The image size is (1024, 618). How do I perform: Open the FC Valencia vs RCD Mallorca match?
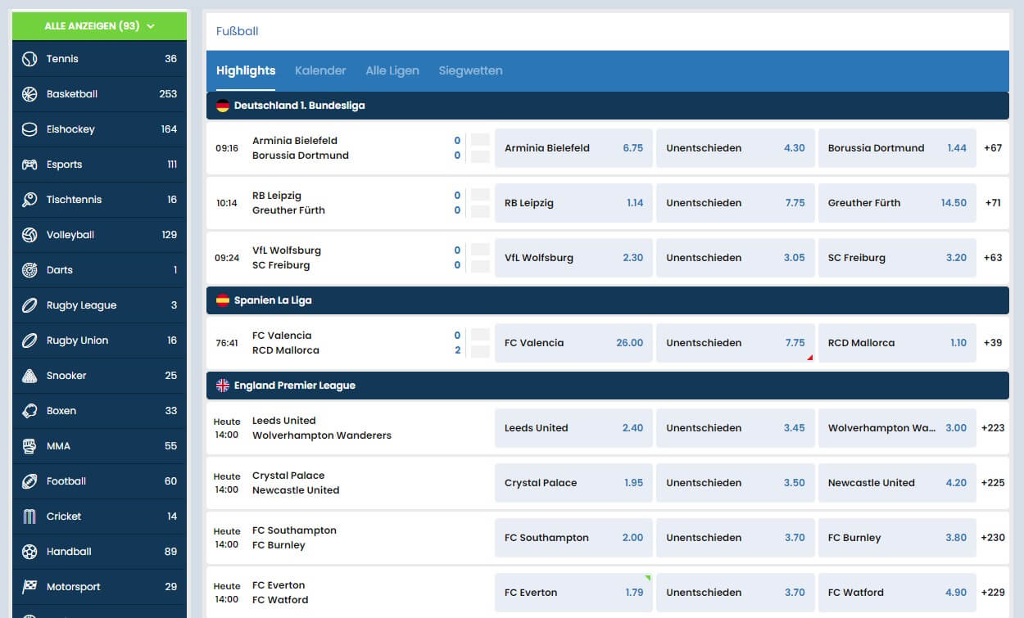[286, 343]
